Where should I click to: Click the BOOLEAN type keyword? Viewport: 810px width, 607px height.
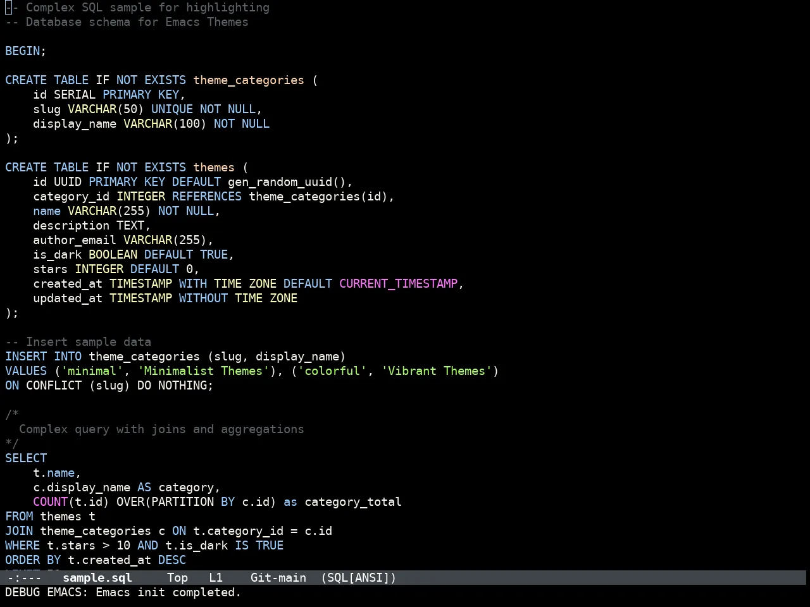[113, 255]
